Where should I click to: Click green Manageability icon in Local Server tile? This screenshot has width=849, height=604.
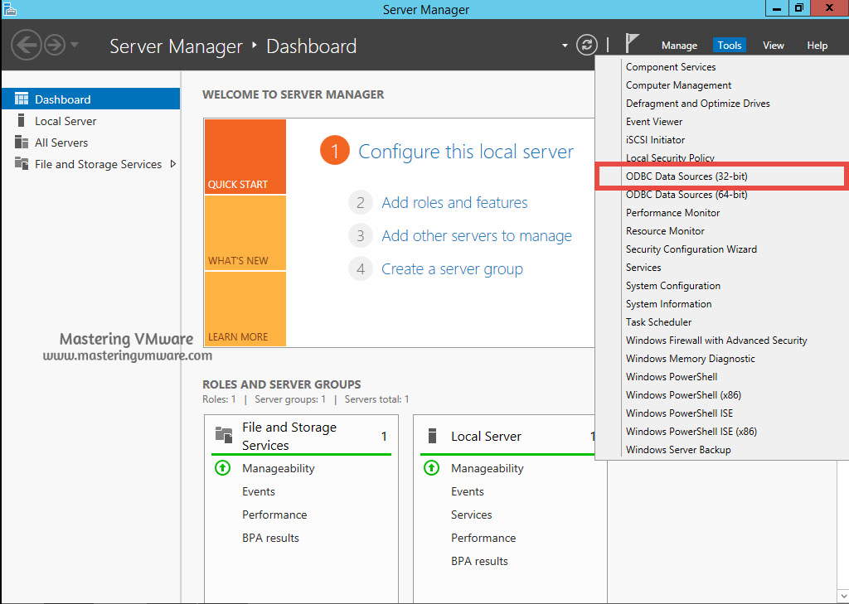(x=431, y=467)
